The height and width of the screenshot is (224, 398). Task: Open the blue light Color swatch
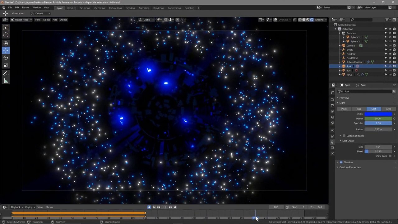click(378, 114)
